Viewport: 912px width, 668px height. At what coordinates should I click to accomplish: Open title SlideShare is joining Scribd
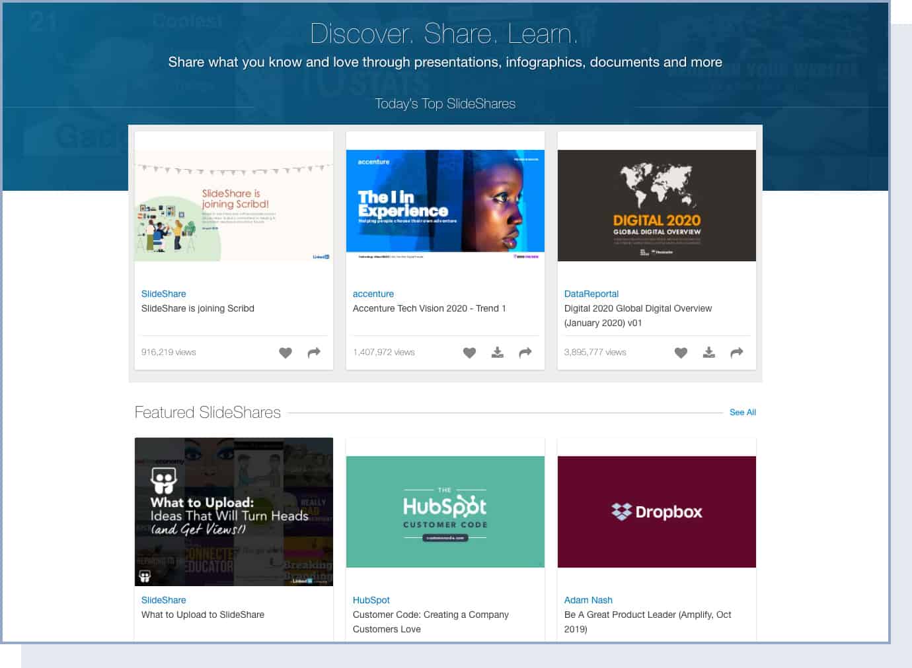198,308
